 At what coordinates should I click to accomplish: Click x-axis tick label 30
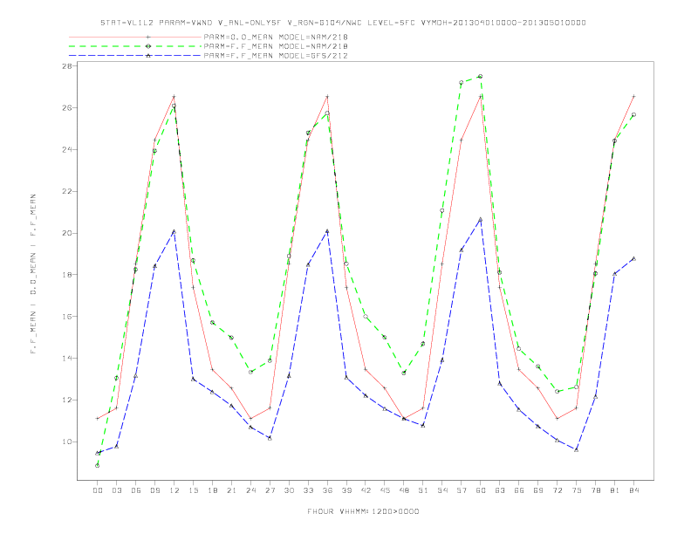pos(289,490)
